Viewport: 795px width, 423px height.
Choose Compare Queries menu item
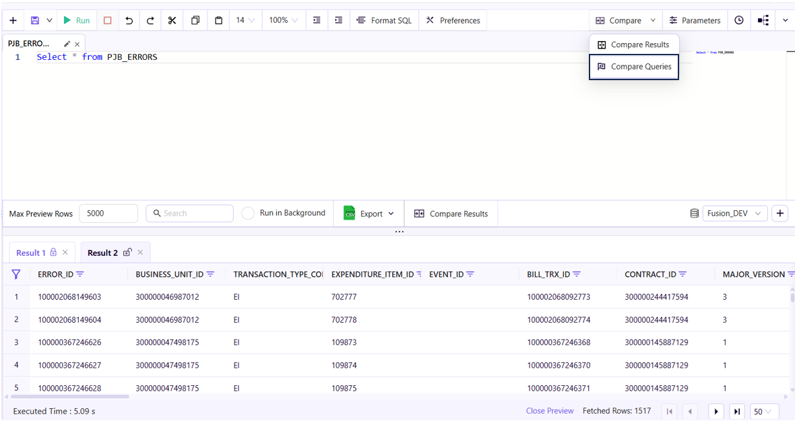coord(634,67)
